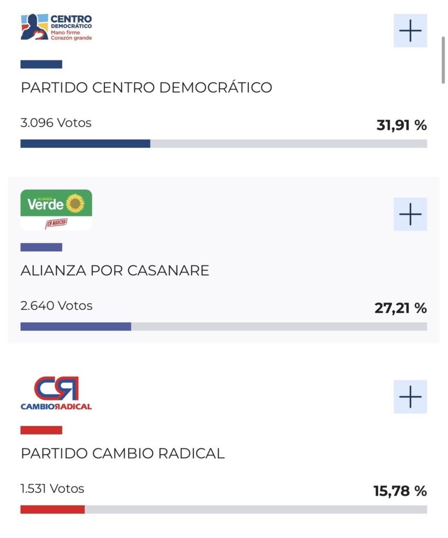The height and width of the screenshot is (538, 448).
Task: Click the Alianza por Casanare progress bar
Action: point(224,326)
